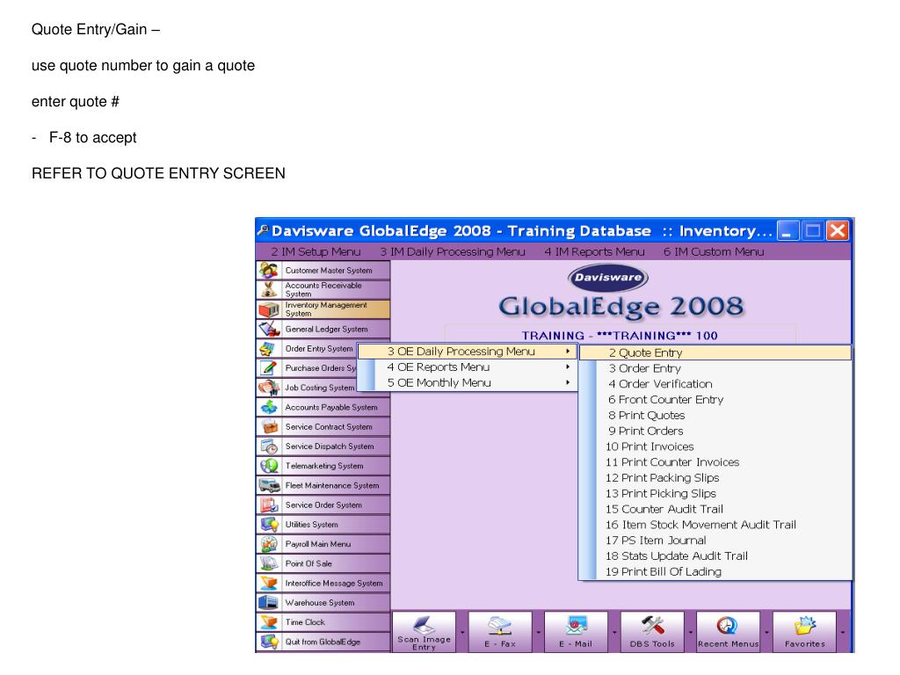900x675 pixels.
Task: Open Recent Menus
Action: 728,632
